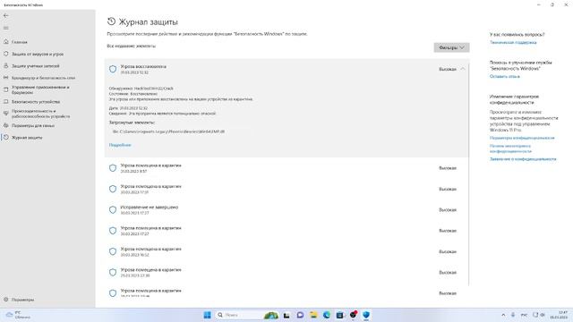This screenshot has height=322, width=573.
Task: Click 'У вас появились вопросы?' heading
Action: click(x=517, y=34)
